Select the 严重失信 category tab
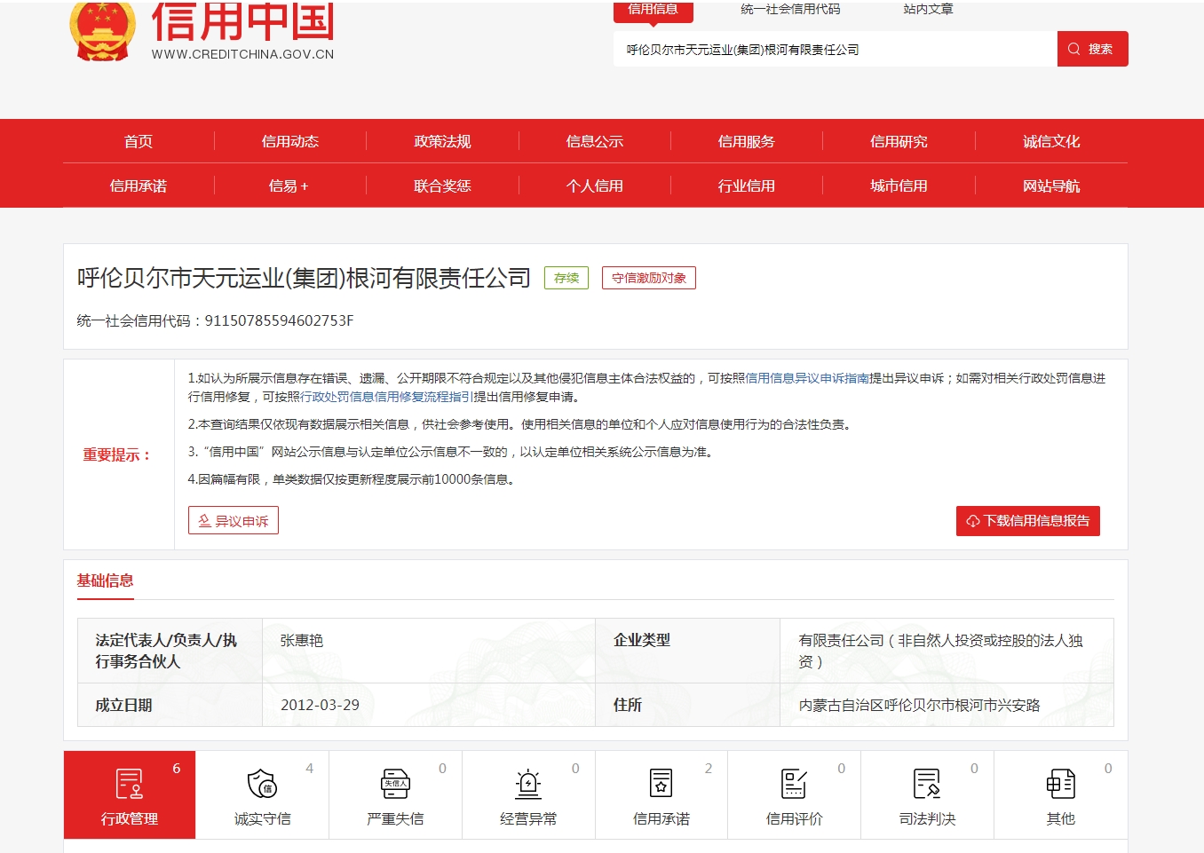Image resolution: width=1204 pixels, height=853 pixels. click(x=395, y=794)
